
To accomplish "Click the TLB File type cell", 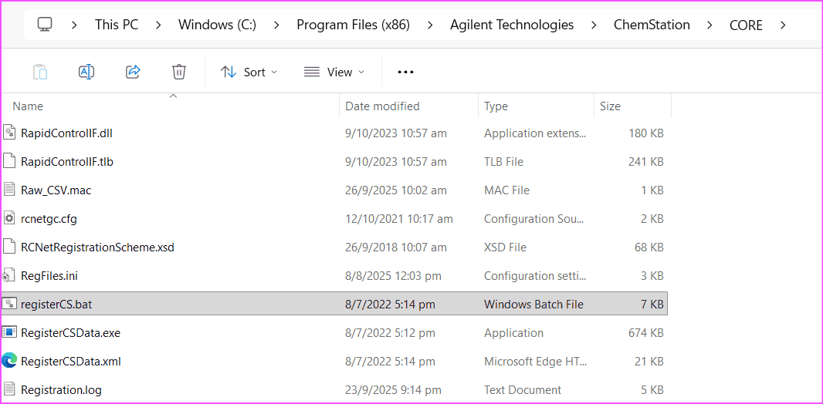I will point(504,162).
